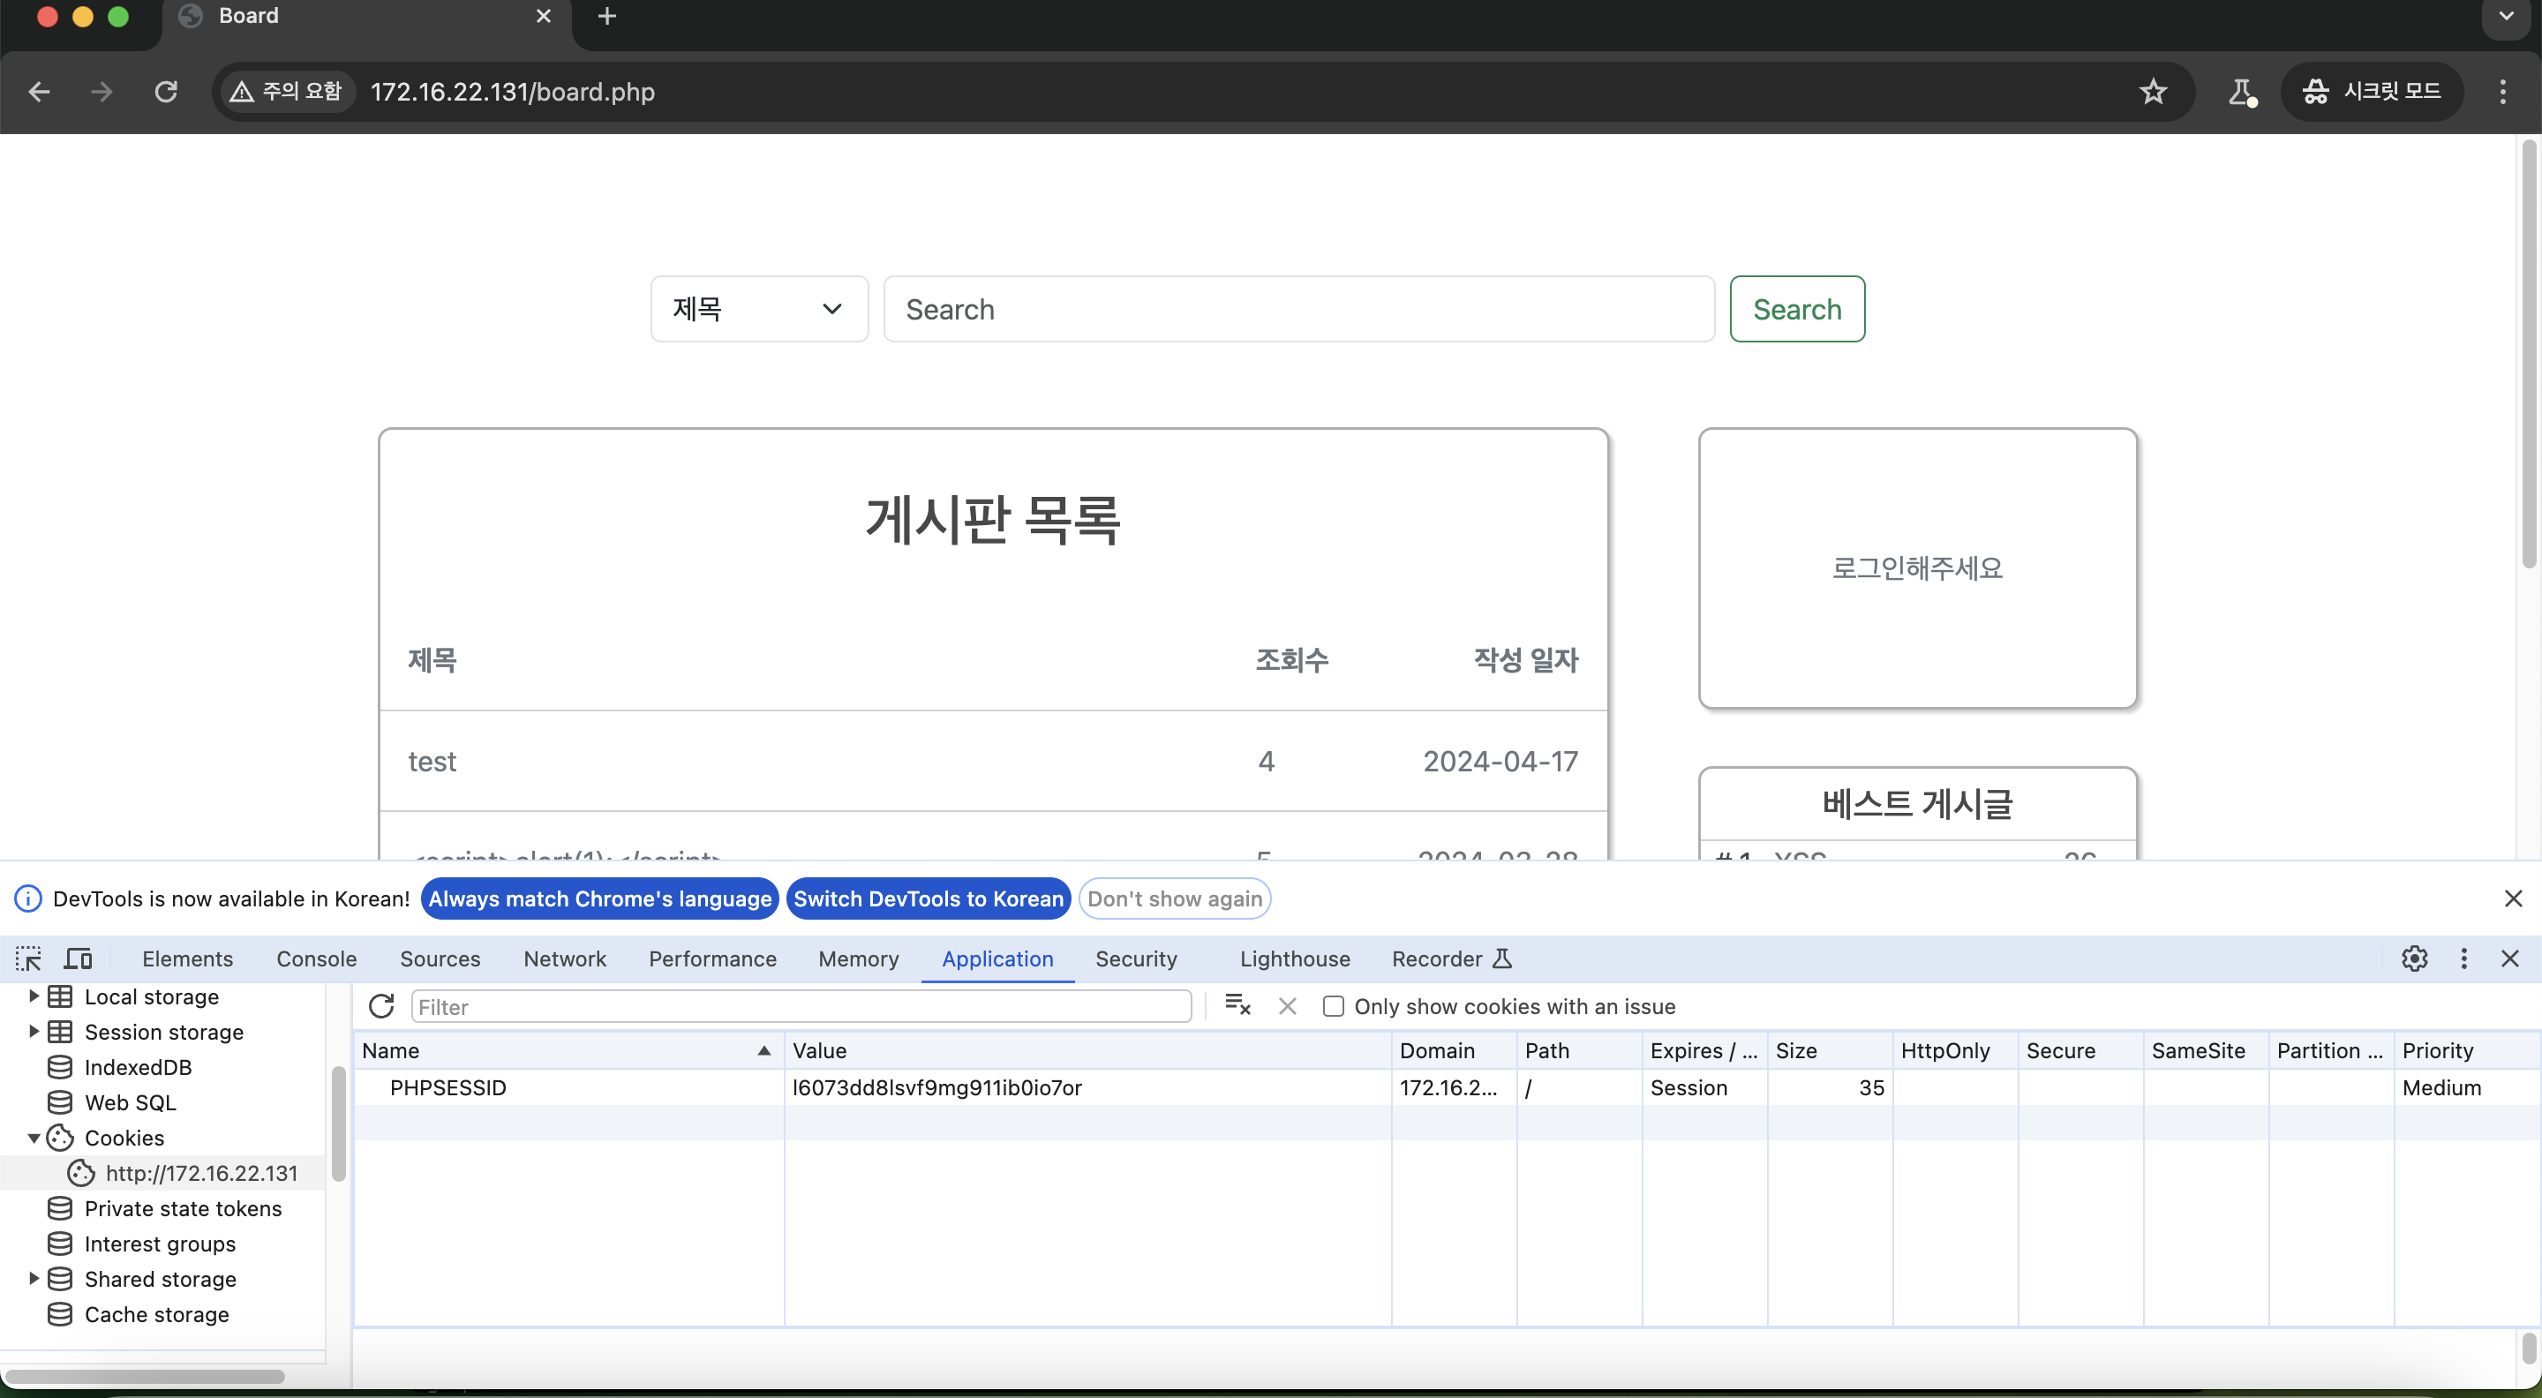Select Web SQL in the sidebar
The height and width of the screenshot is (1398, 2542).
[x=129, y=1103]
